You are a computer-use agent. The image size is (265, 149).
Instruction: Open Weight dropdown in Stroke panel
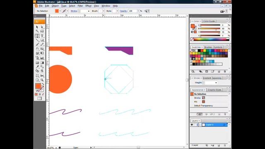[216, 83]
